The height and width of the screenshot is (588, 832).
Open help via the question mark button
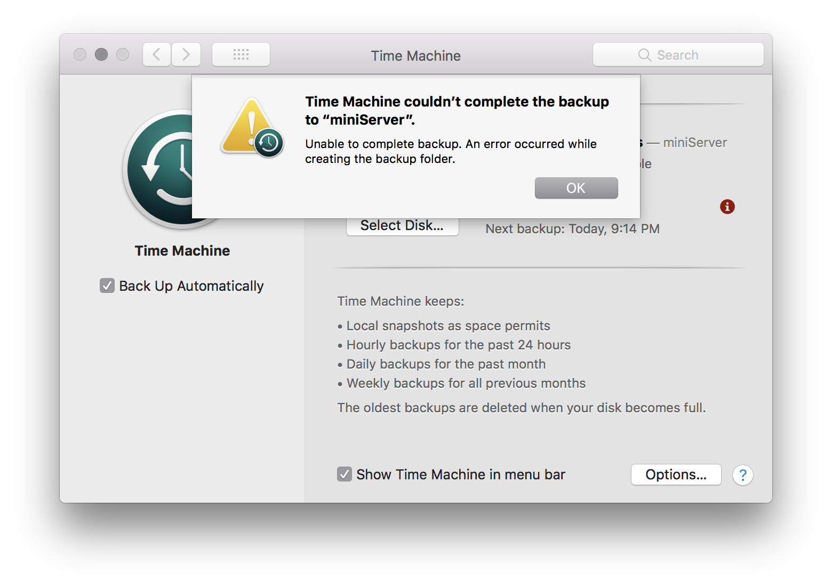pyautogui.click(x=743, y=475)
